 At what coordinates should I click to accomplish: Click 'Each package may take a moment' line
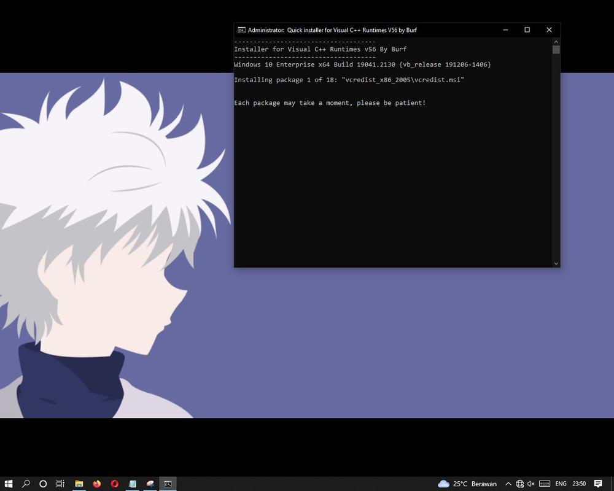click(x=330, y=103)
